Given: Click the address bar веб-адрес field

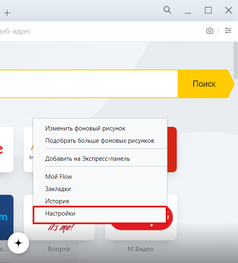Looking at the screenshot, I should click(100, 31).
